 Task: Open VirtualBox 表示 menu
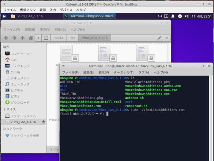pyautogui.click(x=42, y=10)
